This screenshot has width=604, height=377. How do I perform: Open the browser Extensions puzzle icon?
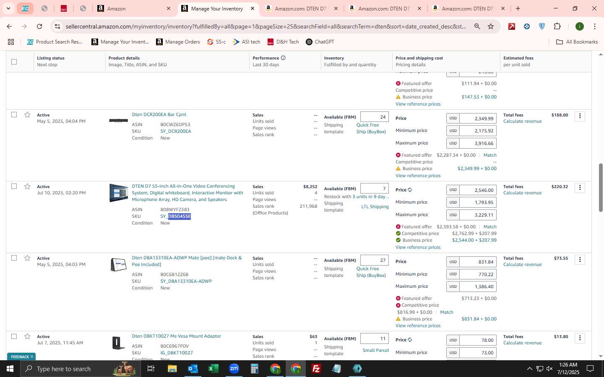pyautogui.click(x=557, y=26)
